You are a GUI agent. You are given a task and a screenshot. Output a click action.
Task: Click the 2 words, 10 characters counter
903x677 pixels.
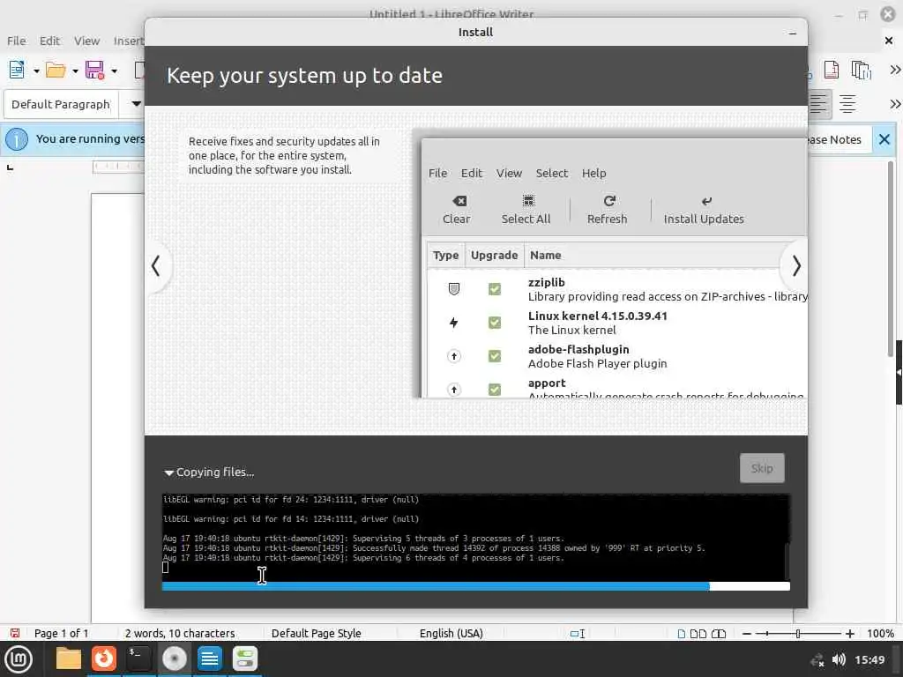point(180,633)
